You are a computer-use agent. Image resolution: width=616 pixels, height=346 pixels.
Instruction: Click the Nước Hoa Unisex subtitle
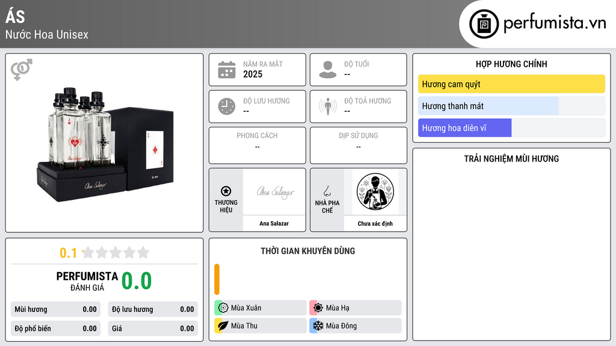(x=47, y=34)
